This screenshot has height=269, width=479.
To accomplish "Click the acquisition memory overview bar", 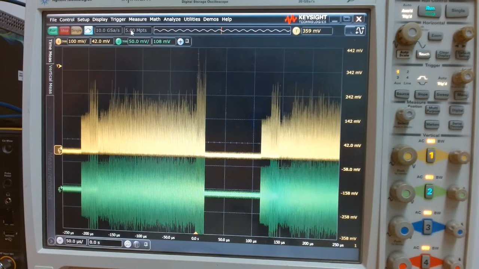I will pos(222,31).
